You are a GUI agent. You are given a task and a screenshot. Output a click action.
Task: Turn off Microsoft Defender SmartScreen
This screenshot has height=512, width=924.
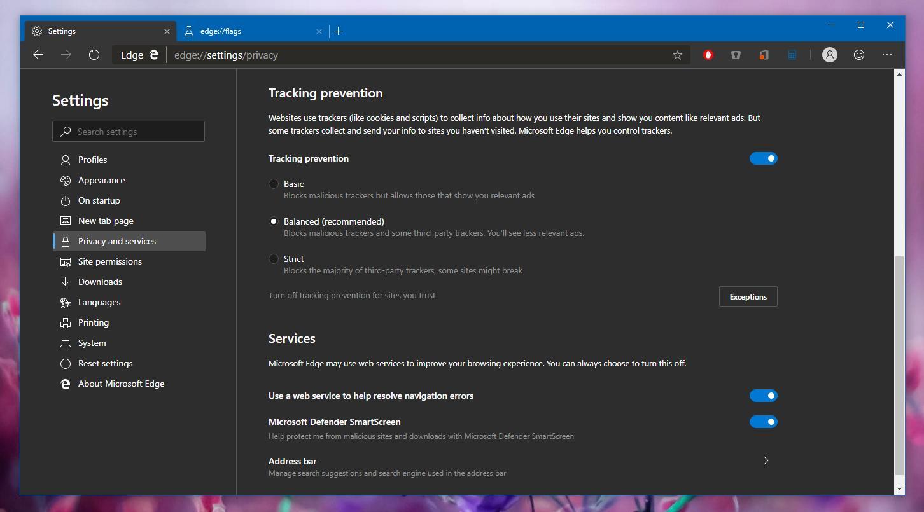click(764, 422)
